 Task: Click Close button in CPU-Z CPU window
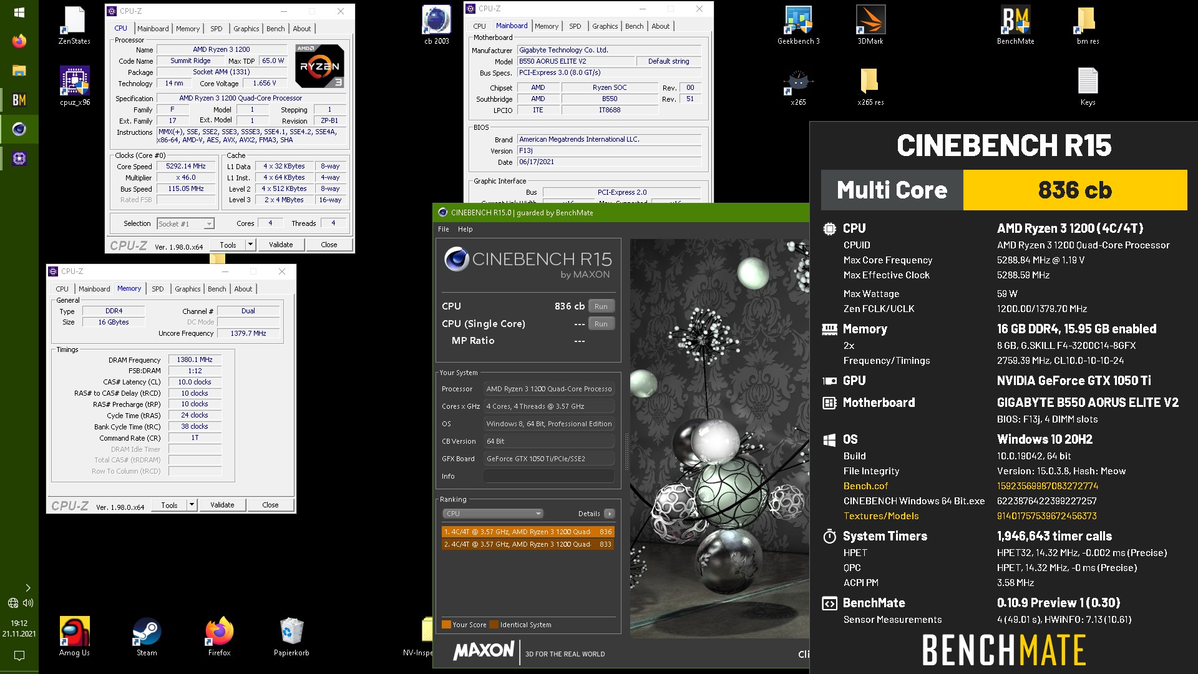click(x=329, y=245)
